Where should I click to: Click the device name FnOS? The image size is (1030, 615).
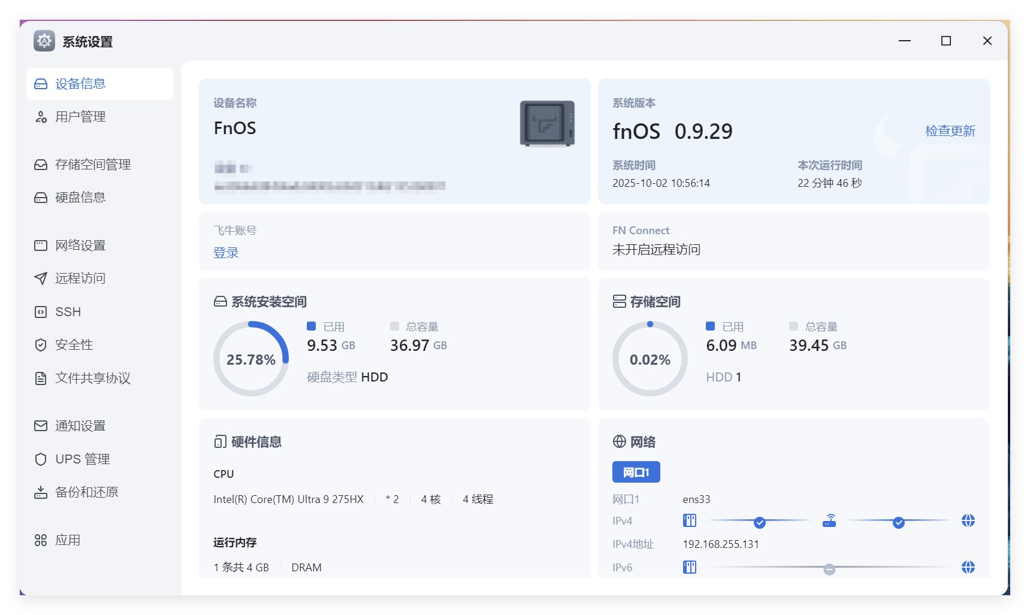(x=235, y=128)
